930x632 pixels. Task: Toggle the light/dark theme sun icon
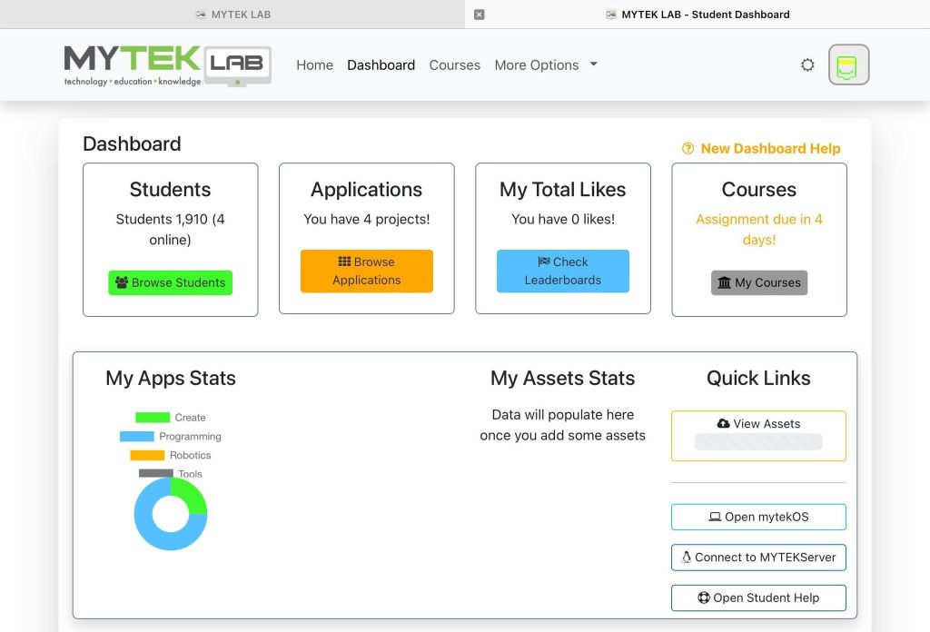point(807,65)
